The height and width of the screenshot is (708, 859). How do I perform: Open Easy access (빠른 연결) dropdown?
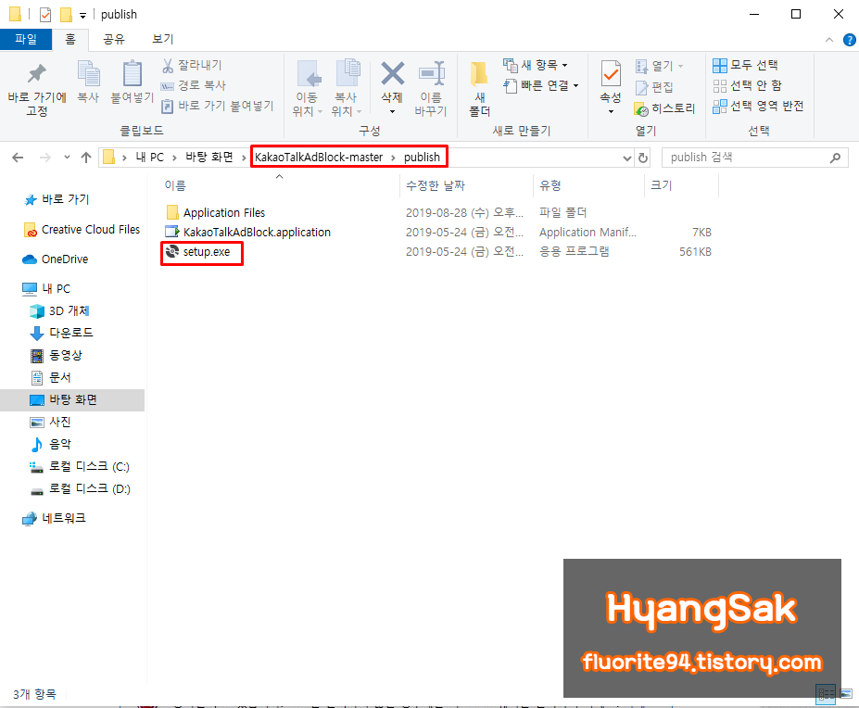tap(541, 85)
